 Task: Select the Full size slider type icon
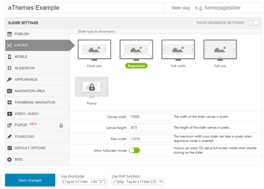coord(220,50)
